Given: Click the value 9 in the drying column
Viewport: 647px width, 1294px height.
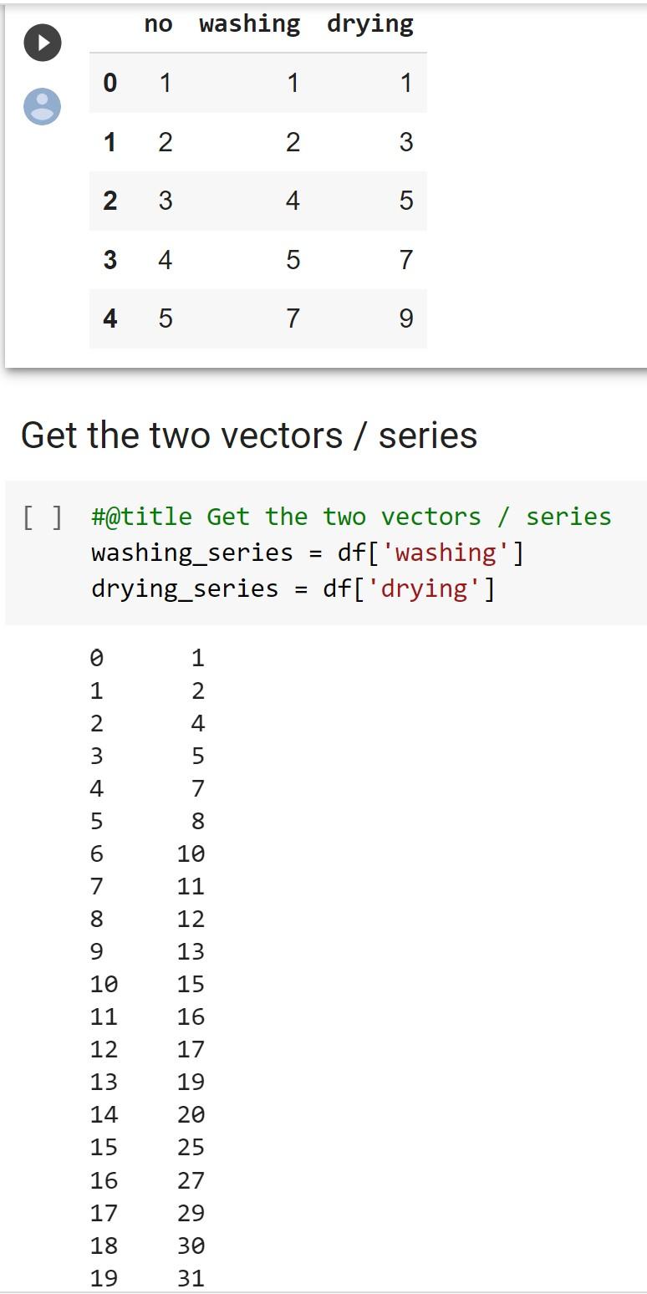Looking at the screenshot, I should pos(406,318).
